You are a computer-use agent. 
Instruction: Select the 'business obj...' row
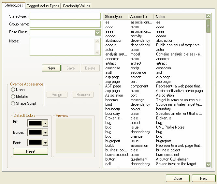point(154,150)
